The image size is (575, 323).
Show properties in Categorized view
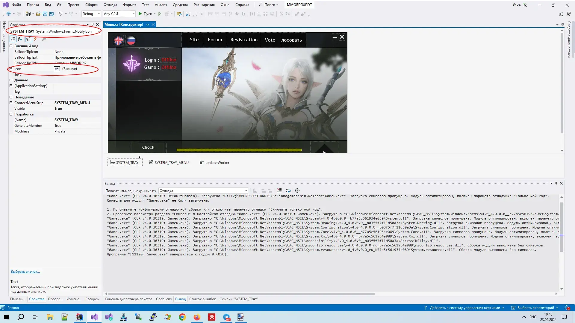click(13, 39)
